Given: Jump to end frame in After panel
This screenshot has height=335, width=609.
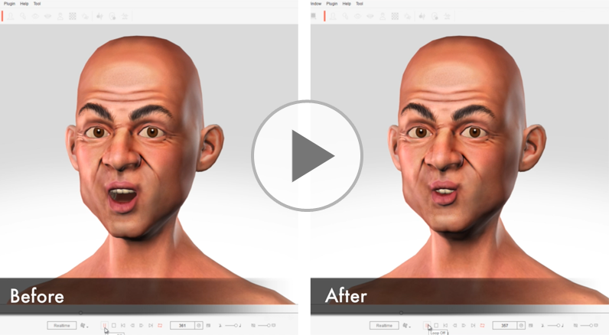Looking at the screenshot, I should [473, 325].
